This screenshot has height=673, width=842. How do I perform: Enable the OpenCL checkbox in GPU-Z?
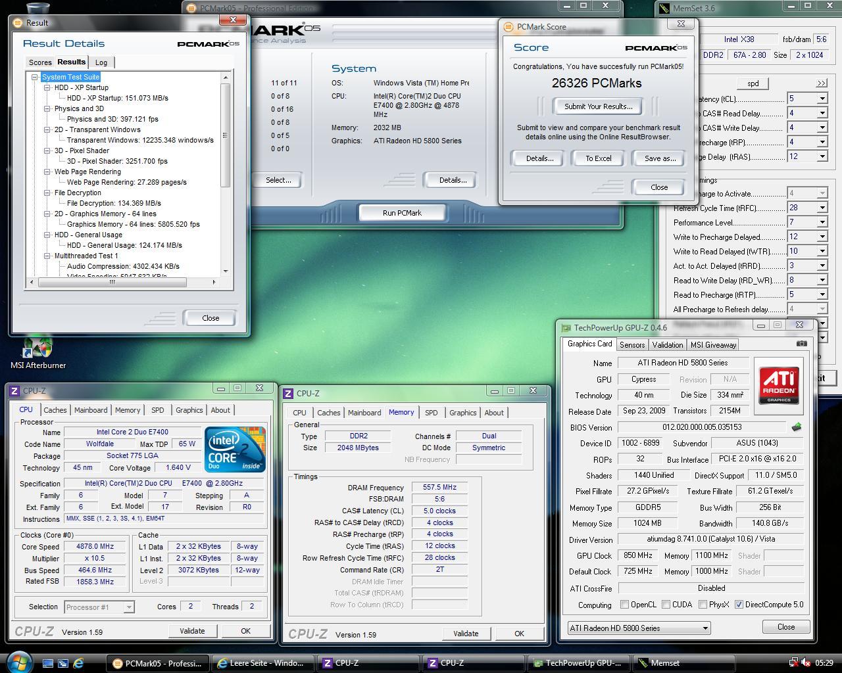point(625,604)
